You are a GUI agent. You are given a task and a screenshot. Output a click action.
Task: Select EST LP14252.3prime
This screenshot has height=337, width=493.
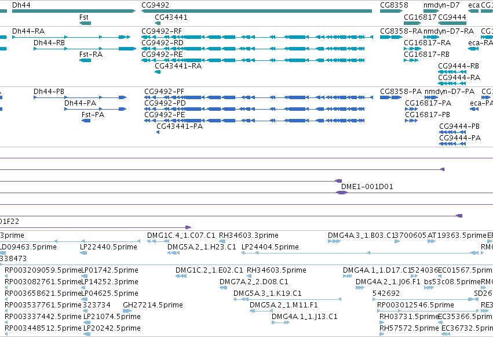coord(83,288)
